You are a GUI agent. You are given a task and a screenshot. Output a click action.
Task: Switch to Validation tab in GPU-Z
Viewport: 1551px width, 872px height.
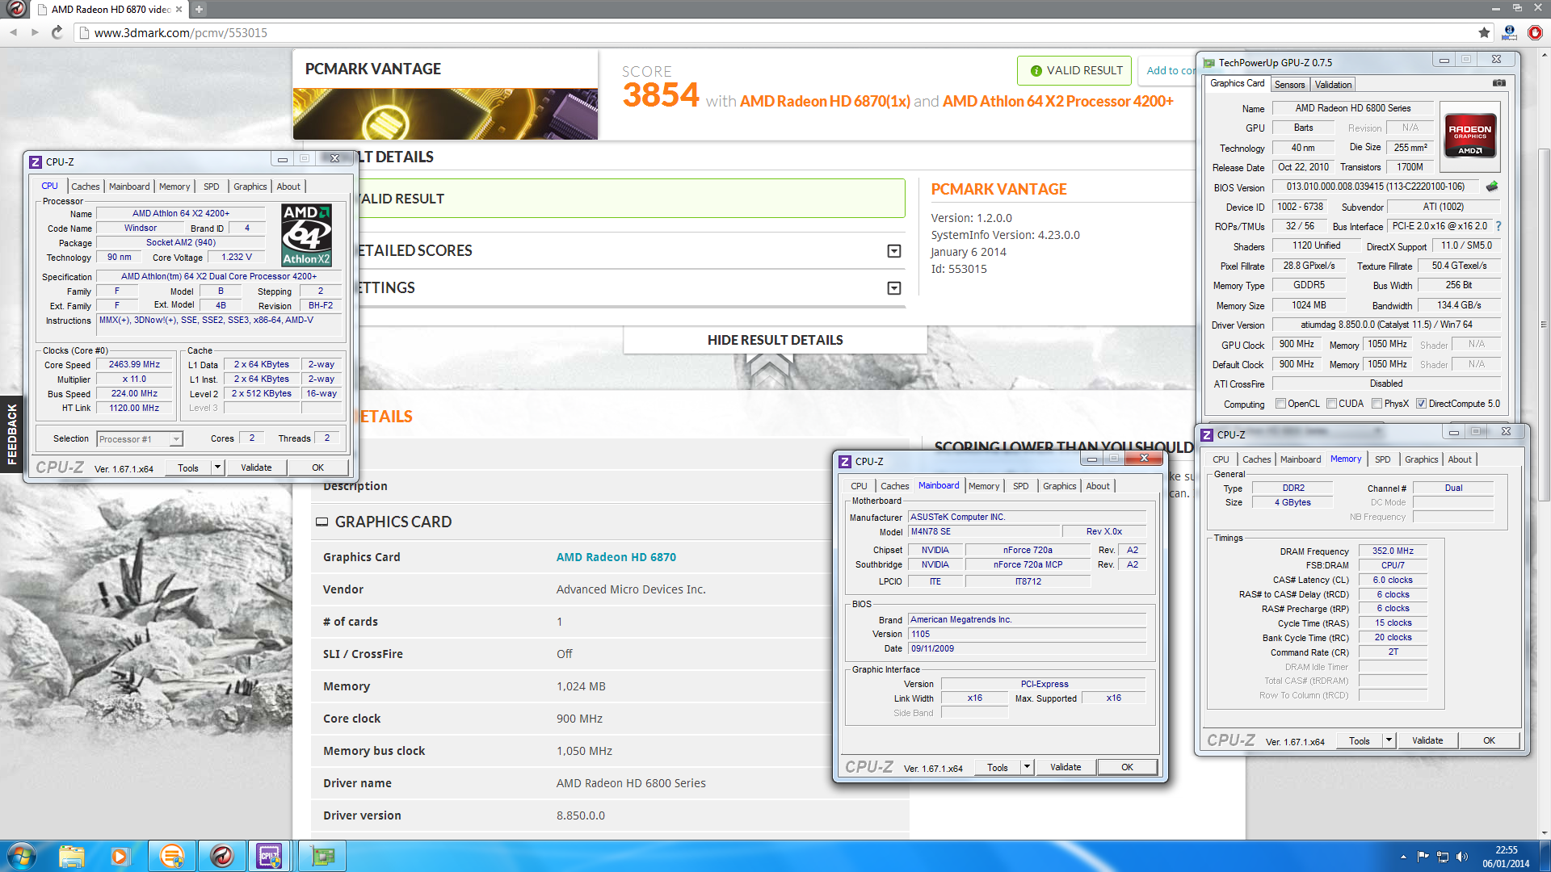(x=1333, y=85)
